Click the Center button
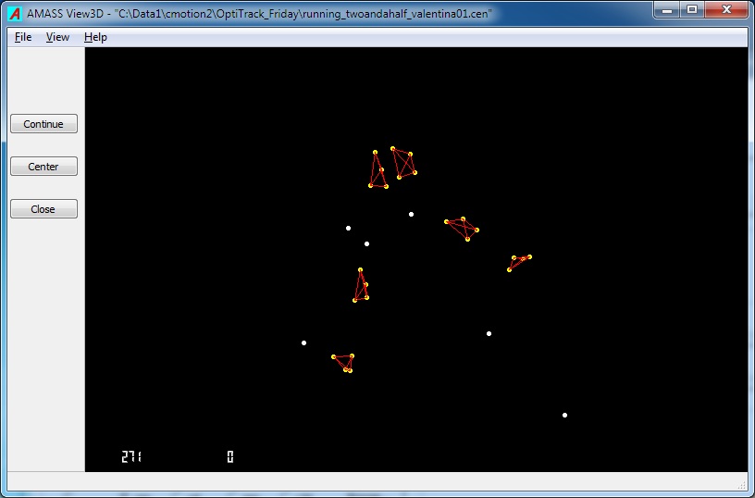This screenshot has height=498, width=755. click(x=43, y=167)
